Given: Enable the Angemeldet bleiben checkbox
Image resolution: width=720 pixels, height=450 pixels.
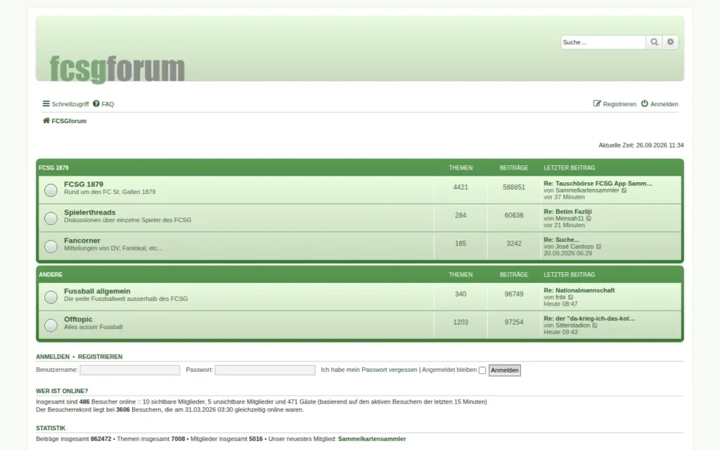Looking at the screenshot, I should click(482, 371).
